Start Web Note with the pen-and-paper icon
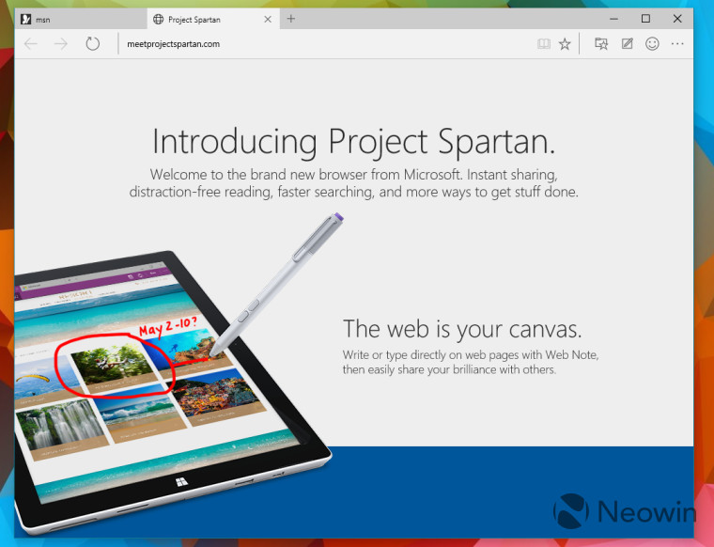Screen dimensions: 714x547 (627, 44)
